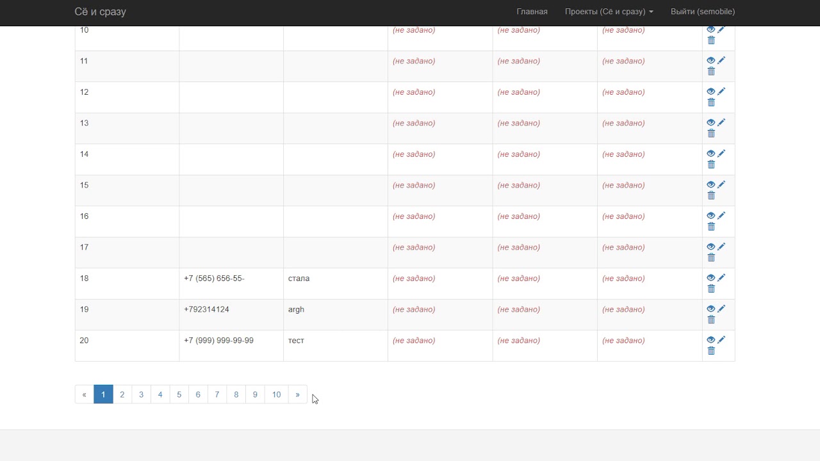The height and width of the screenshot is (461, 820).
Task: Remove row 17 via trash icon
Action: tap(711, 257)
